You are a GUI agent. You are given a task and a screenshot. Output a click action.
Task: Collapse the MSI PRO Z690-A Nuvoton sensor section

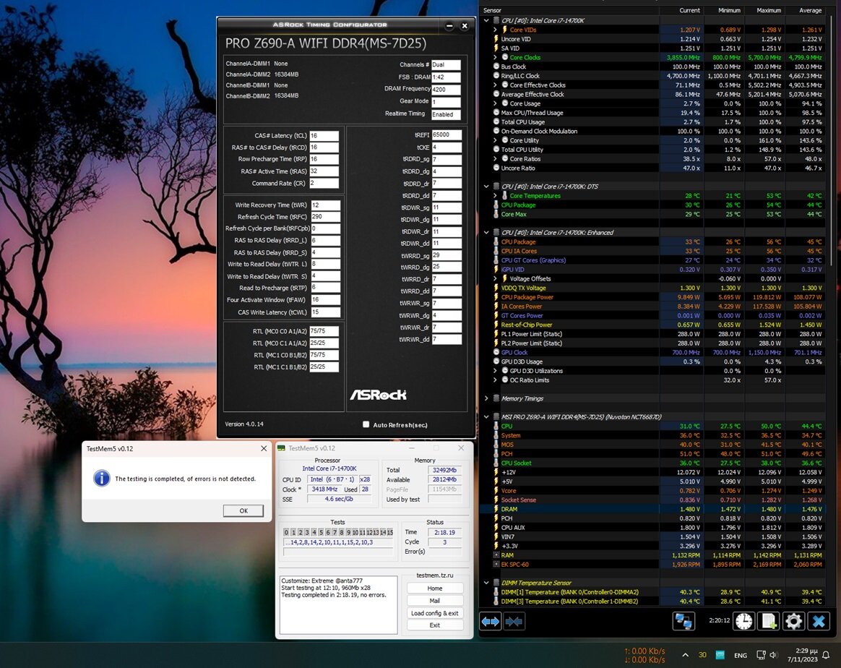click(x=486, y=417)
